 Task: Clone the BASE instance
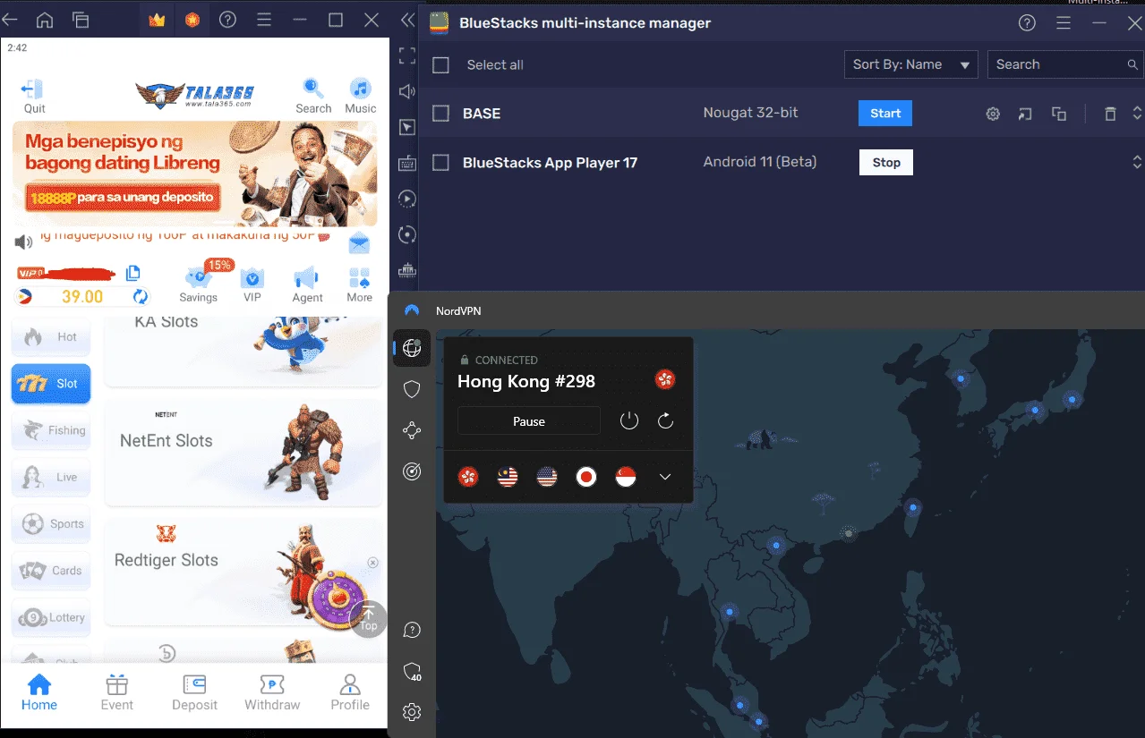(x=1059, y=114)
